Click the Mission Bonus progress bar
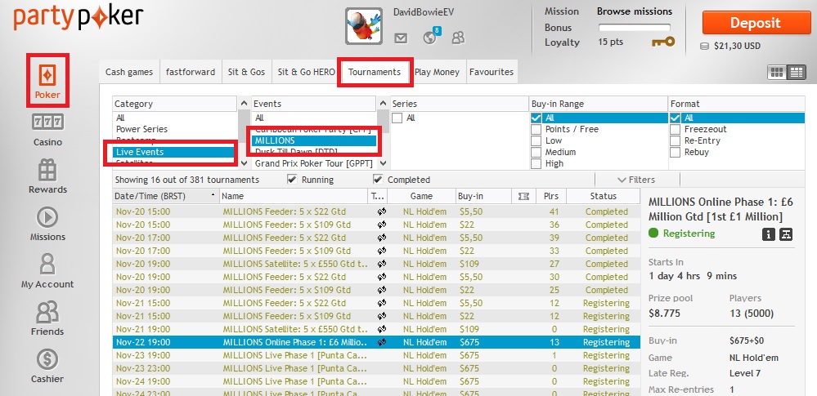 [x=634, y=28]
